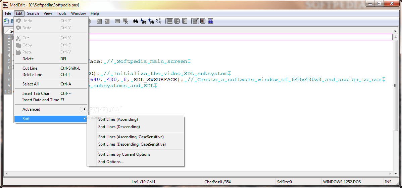The width and height of the screenshot is (402, 188).
Task: Click the Replace toolbar icon
Action: [159, 21]
